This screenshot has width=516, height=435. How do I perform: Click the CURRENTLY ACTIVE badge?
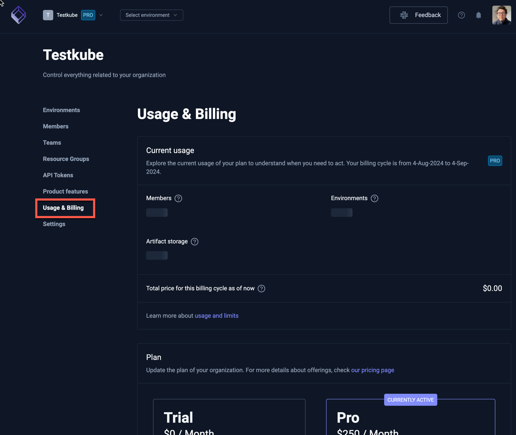coord(411,400)
